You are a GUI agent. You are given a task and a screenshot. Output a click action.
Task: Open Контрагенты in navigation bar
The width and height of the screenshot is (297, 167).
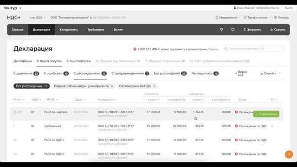[x=69, y=30]
